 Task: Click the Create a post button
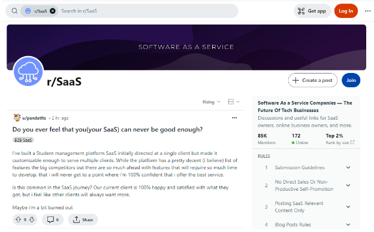coord(312,80)
